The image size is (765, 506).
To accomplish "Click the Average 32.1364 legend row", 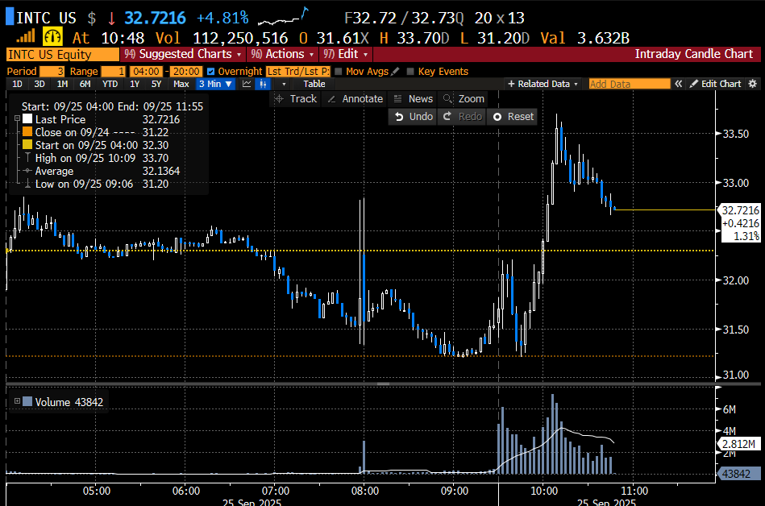I will tap(102, 171).
